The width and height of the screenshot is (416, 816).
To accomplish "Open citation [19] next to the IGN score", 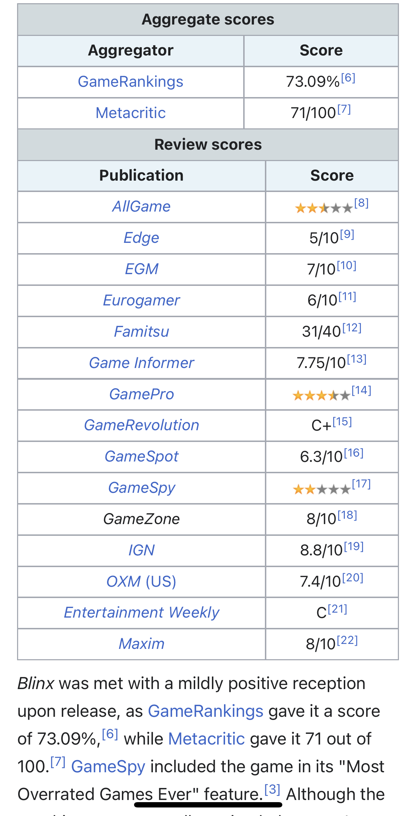I will 354,546.
